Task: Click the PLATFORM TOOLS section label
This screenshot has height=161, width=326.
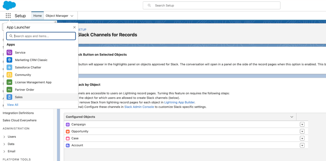Action: 17,159
